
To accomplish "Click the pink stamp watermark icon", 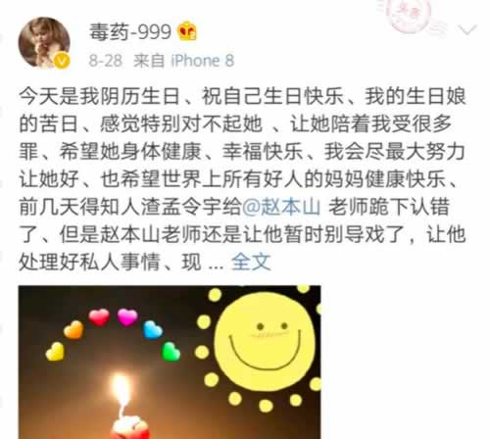I will (x=411, y=15).
